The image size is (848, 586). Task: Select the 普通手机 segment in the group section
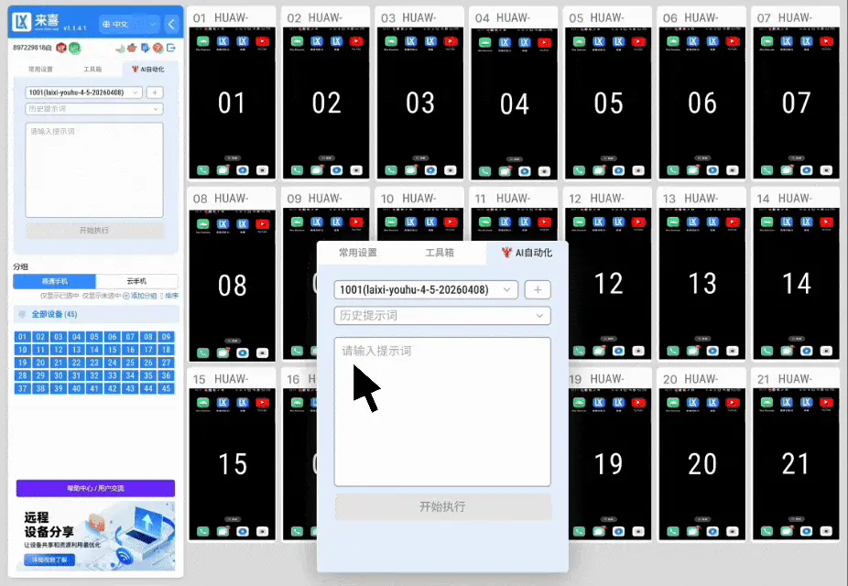point(54,281)
